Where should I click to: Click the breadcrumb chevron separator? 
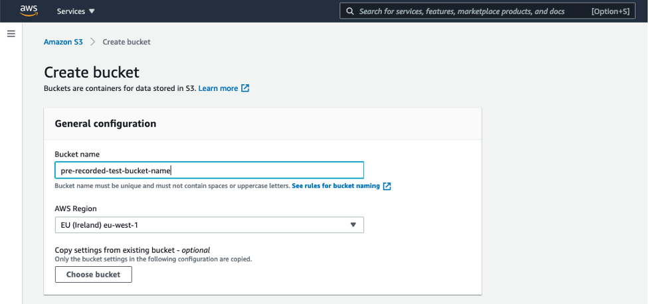pyautogui.click(x=93, y=42)
